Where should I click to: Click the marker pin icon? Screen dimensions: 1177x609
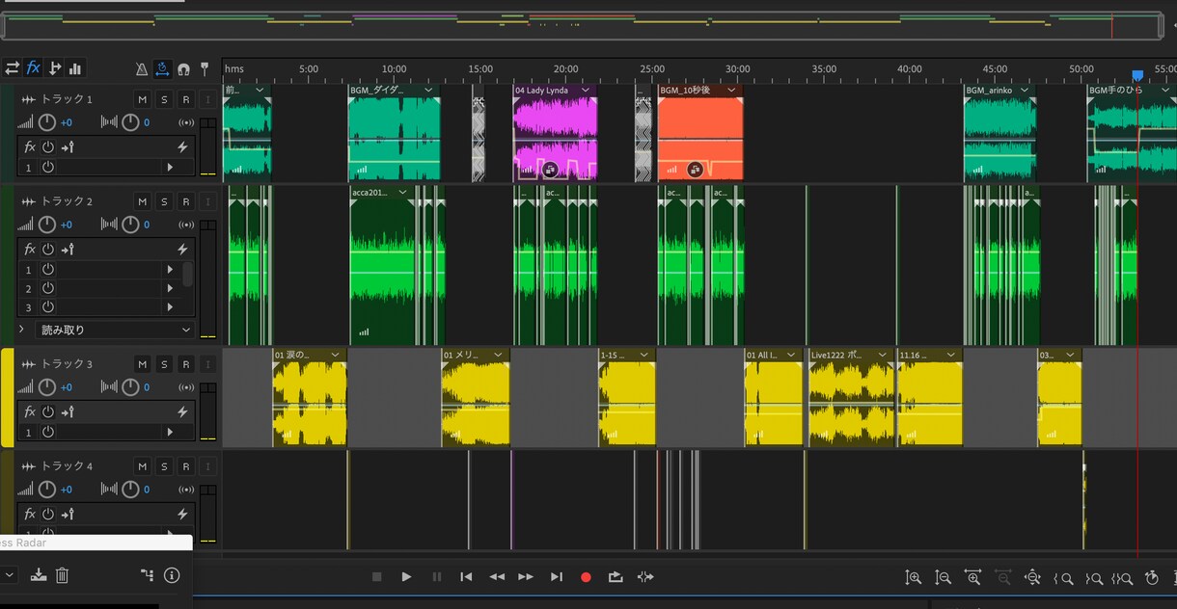pos(205,69)
